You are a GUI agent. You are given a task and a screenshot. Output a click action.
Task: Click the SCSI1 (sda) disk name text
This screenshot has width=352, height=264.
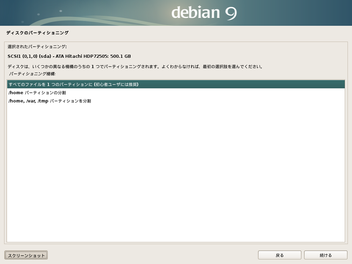[x=69, y=56]
